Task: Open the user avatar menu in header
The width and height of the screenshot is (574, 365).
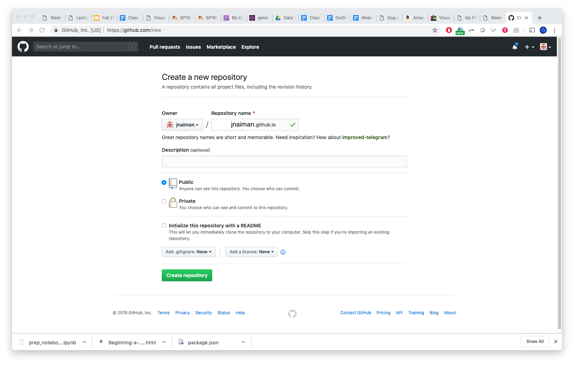Action: 545,47
